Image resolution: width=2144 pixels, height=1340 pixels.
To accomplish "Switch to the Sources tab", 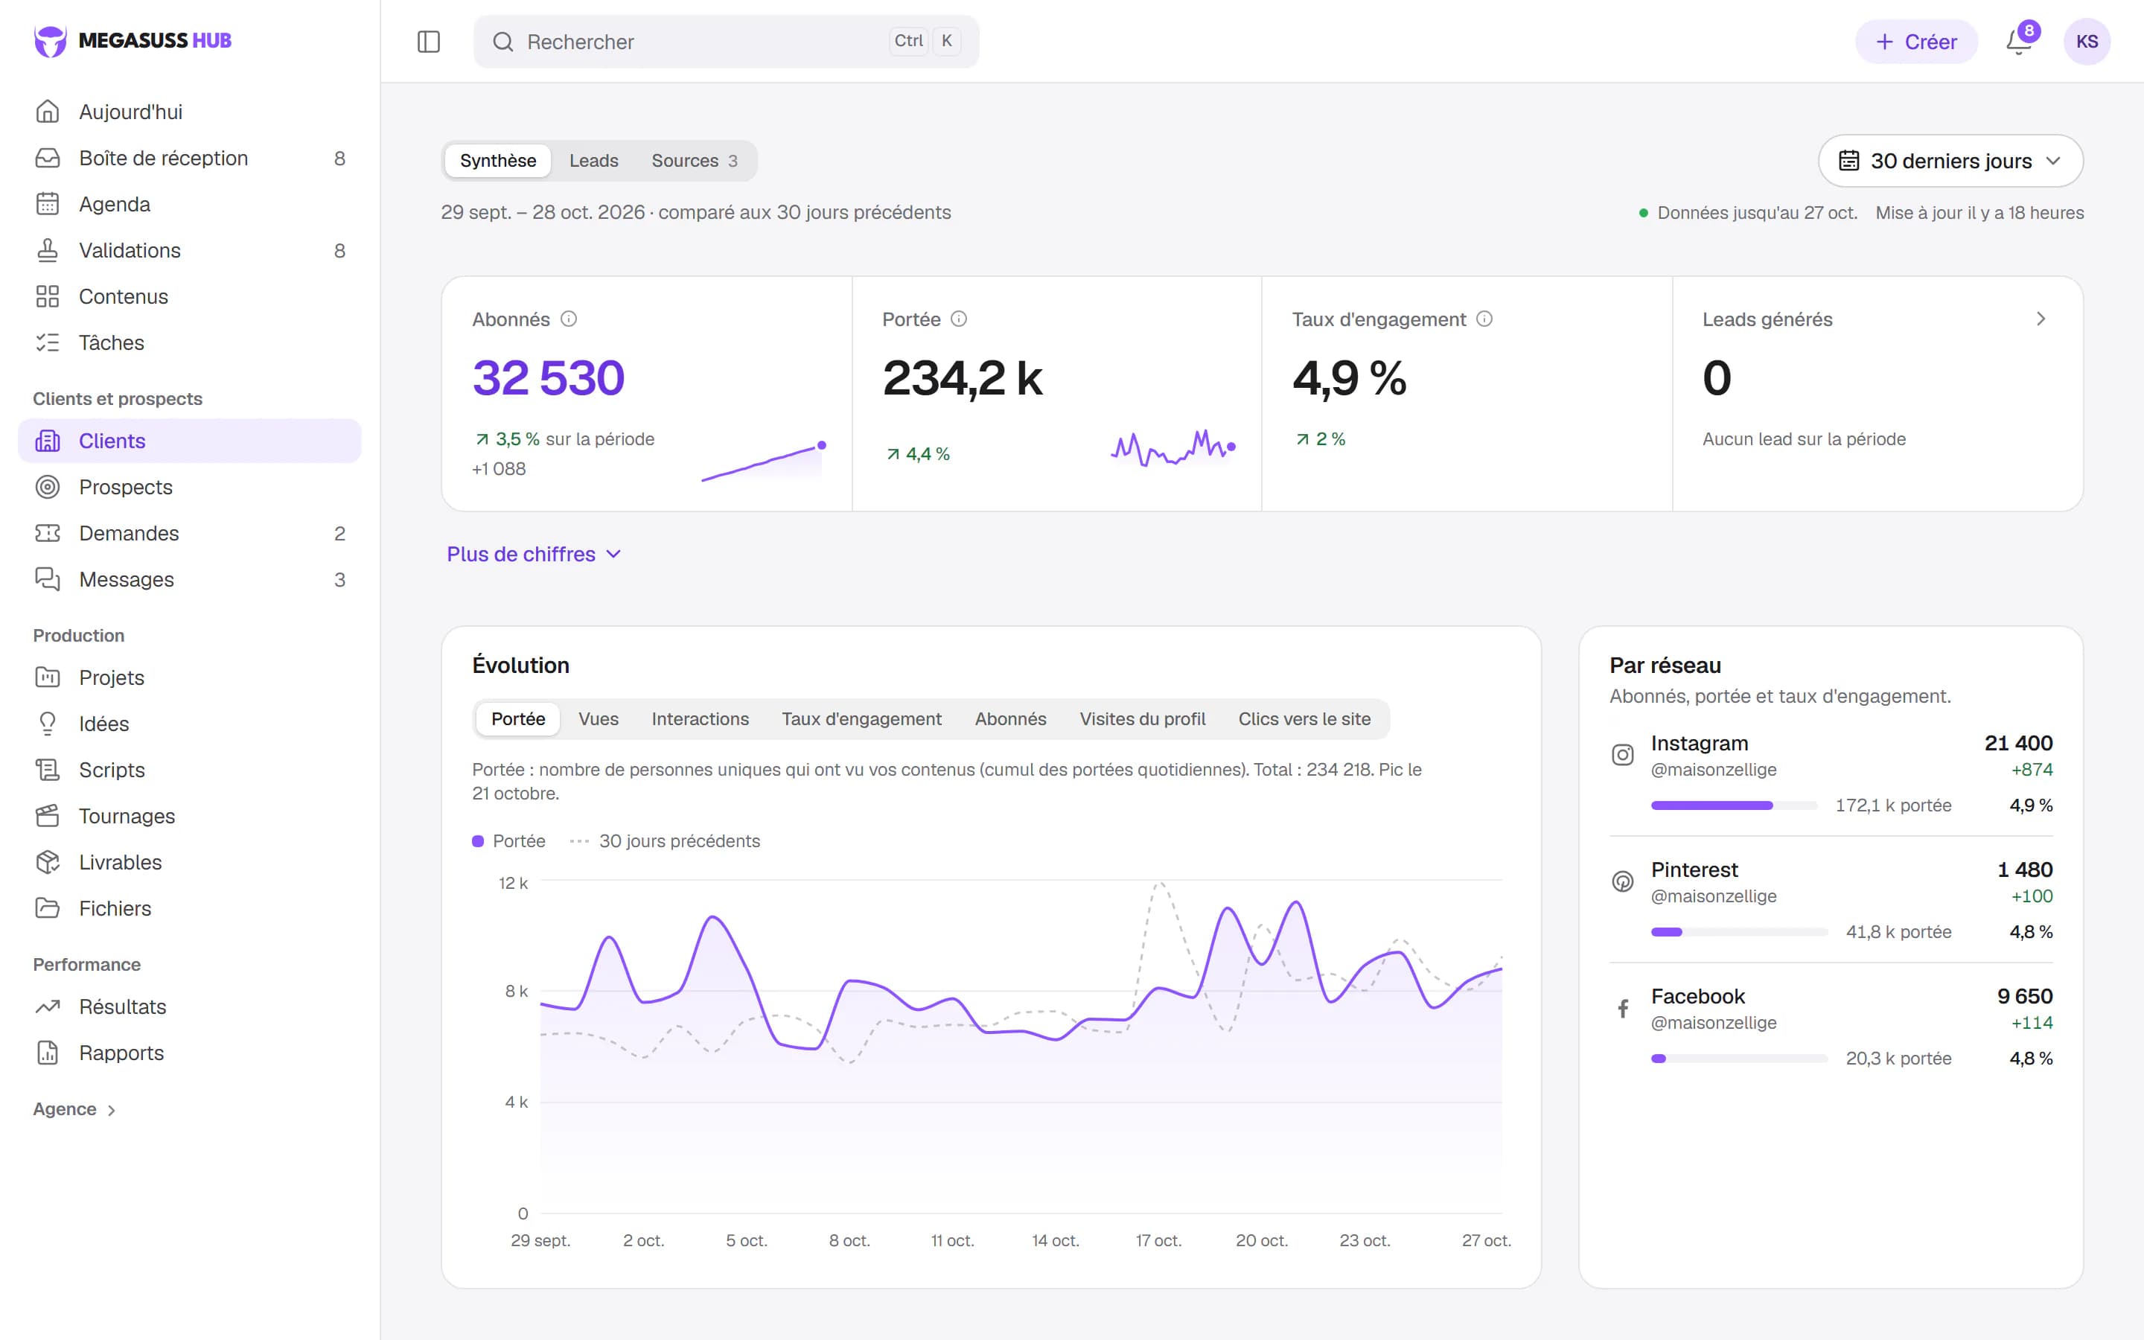I will pyautogui.click(x=695, y=160).
